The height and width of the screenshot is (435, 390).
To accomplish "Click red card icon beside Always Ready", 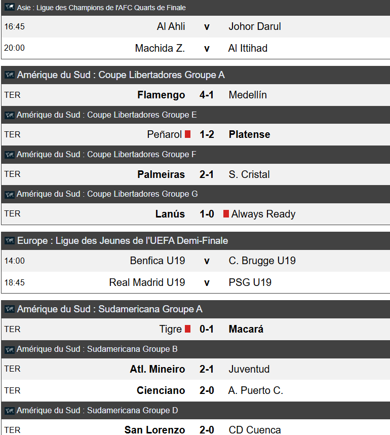I will (x=226, y=214).
